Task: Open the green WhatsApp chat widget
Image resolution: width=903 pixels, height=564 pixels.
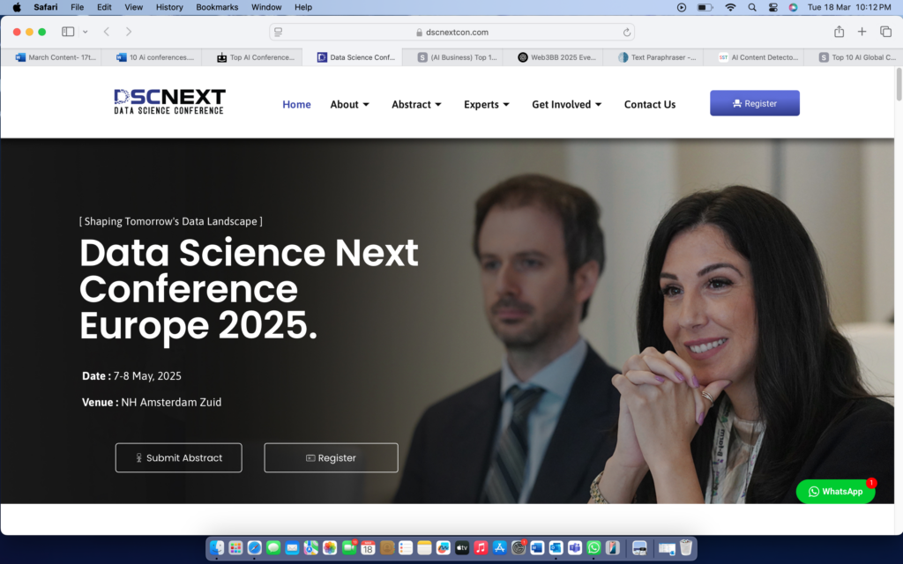Action: (x=836, y=492)
